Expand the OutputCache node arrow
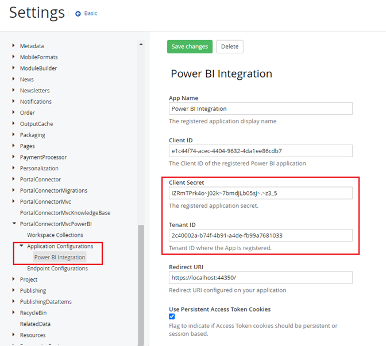The width and height of the screenshot is (386, 346). tap(14, 123)
